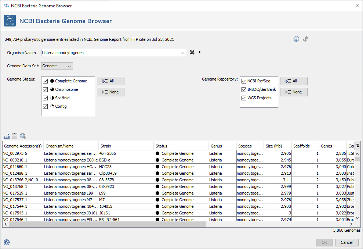Click the export table icon
The width and height of the screenshot is (363, 249).
click(x=6, y=136)
